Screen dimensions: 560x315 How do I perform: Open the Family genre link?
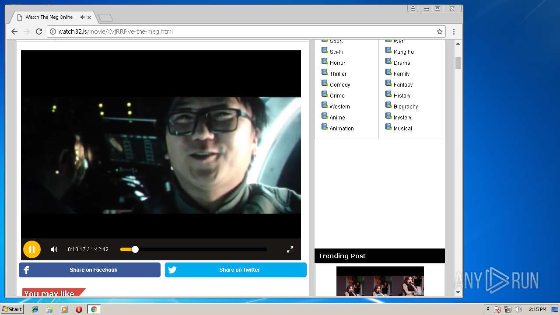[402, 73]
